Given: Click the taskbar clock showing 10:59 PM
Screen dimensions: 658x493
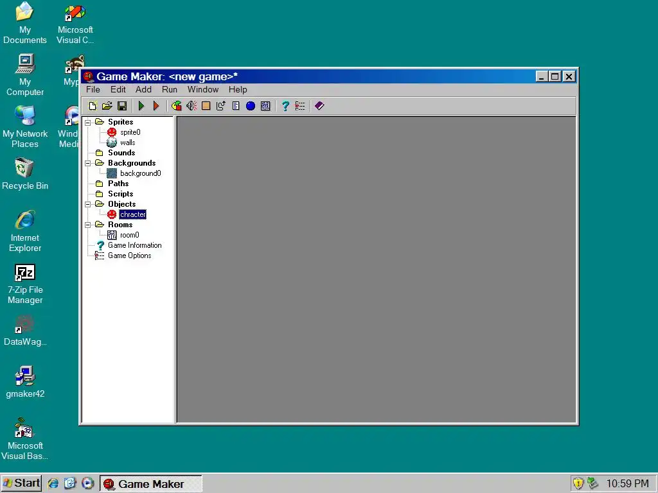Looking at the screenshot, I should [x=627, y=483].
